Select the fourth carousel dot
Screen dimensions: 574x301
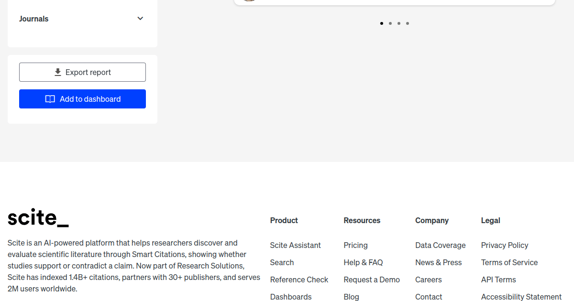coord(407,23)
